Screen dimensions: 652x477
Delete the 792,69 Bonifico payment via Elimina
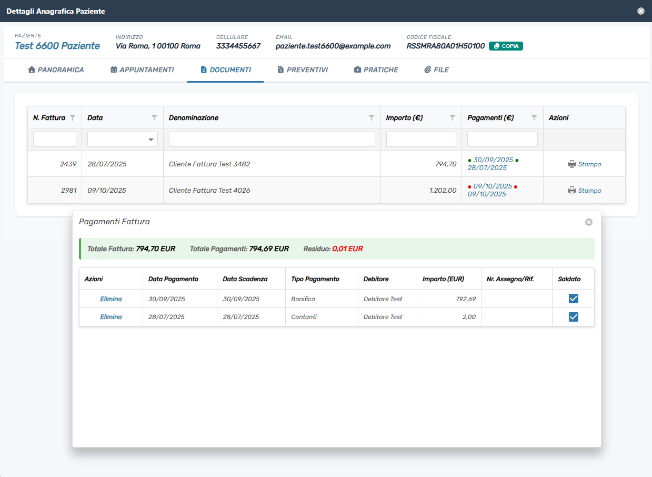point(111,299)
